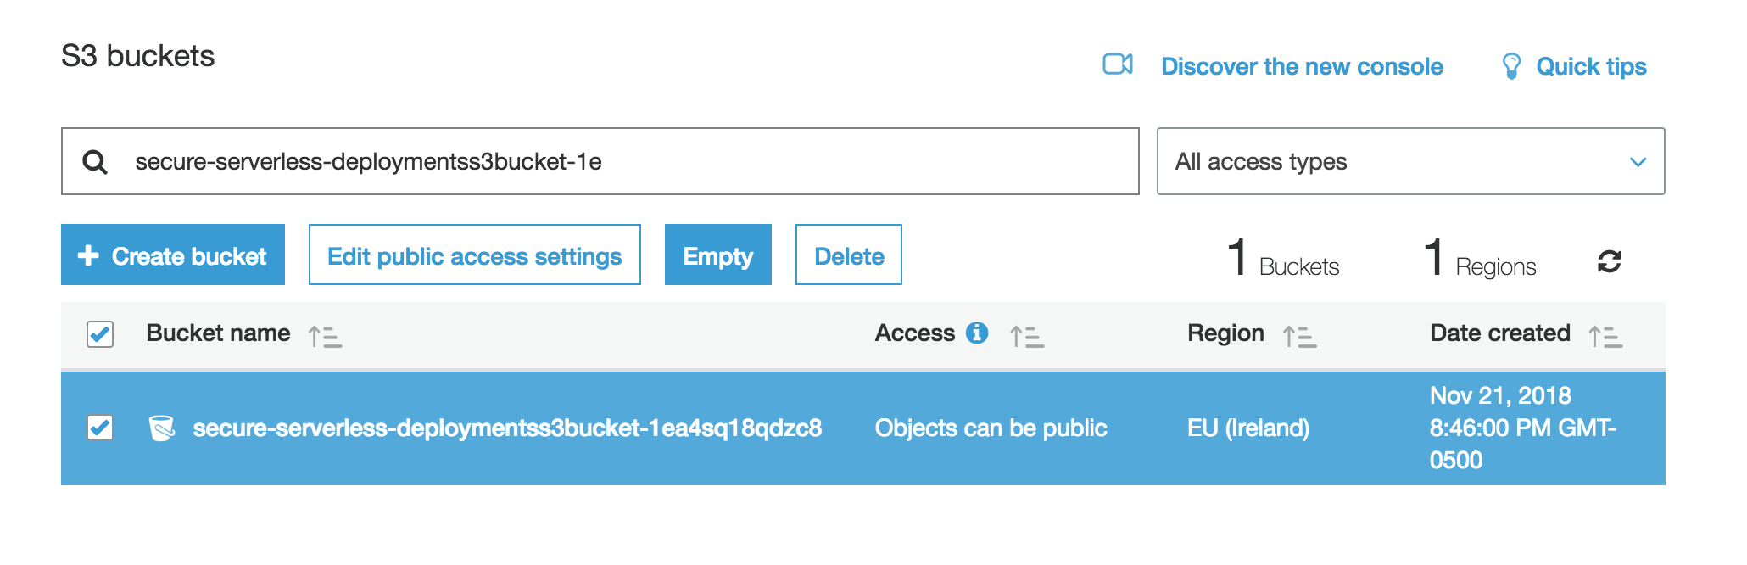This screenshot has height=565, width=1747.
Task: Click the video camera icon near Discover
Action: [x=1118, y=64]
